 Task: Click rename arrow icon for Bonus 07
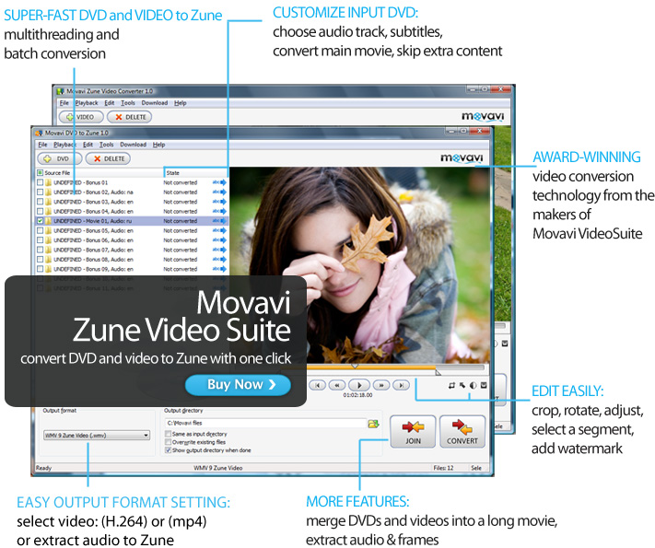tap(220, 250)
